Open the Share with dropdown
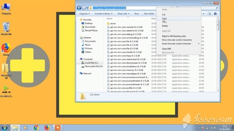 pos(124,13)
